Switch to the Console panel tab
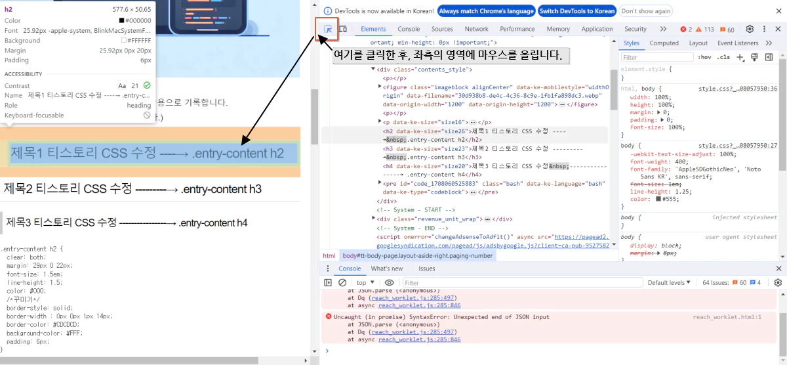Image resolution: width=787 pixels, height=365 pixels. click(x=409, y=29)
